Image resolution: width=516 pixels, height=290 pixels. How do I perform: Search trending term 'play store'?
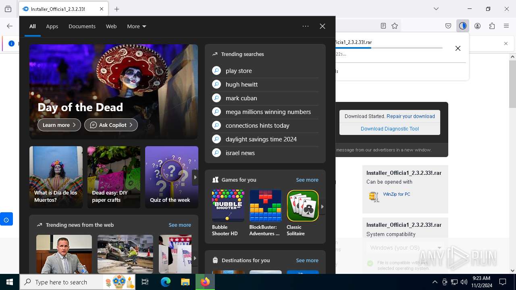(265, 70)
